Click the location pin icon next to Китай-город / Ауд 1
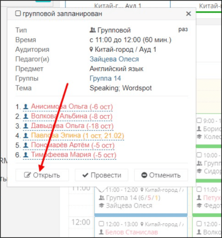 (91, 49)
